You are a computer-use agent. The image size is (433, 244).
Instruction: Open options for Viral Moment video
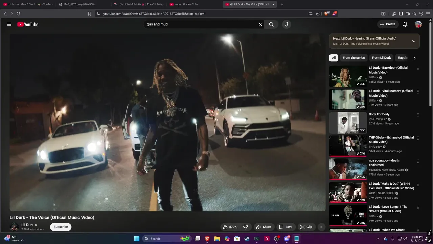point(418,92)
